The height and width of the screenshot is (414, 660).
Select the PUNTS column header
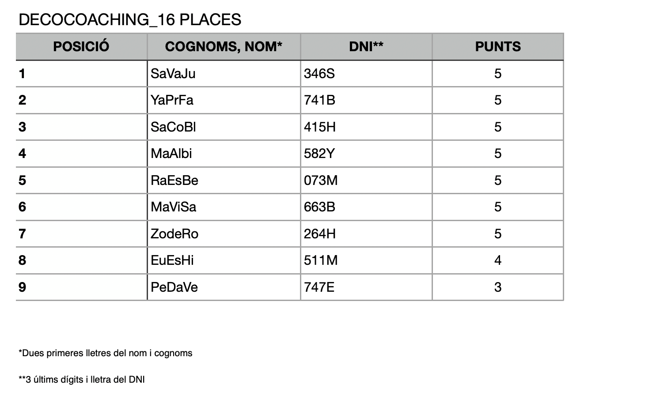click(x=498, y=47)
